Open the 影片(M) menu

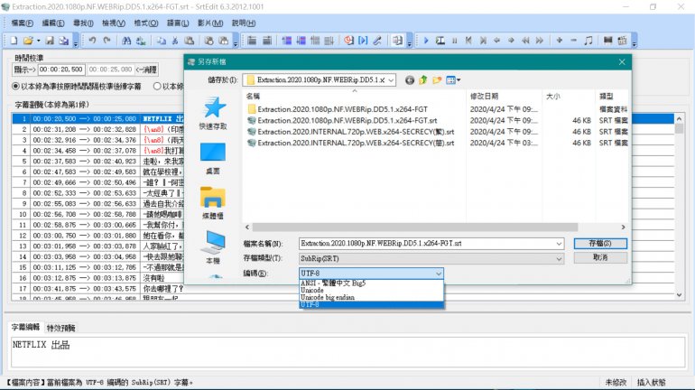click(x=210, y=23)
